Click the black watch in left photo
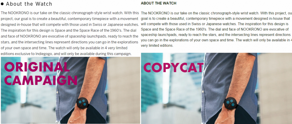This screenshot has width=292, height=124. click(82, 103)
